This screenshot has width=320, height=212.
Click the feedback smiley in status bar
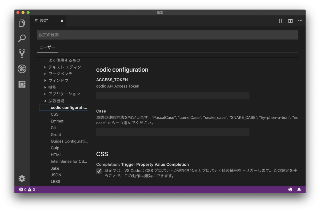pyautogui.click(x=290, y=189)
